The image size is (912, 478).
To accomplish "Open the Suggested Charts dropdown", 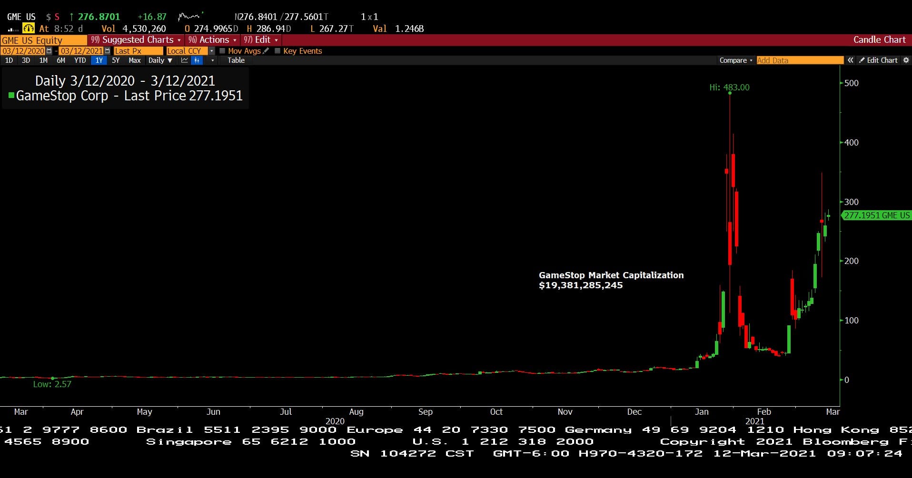I will point(136,40).
